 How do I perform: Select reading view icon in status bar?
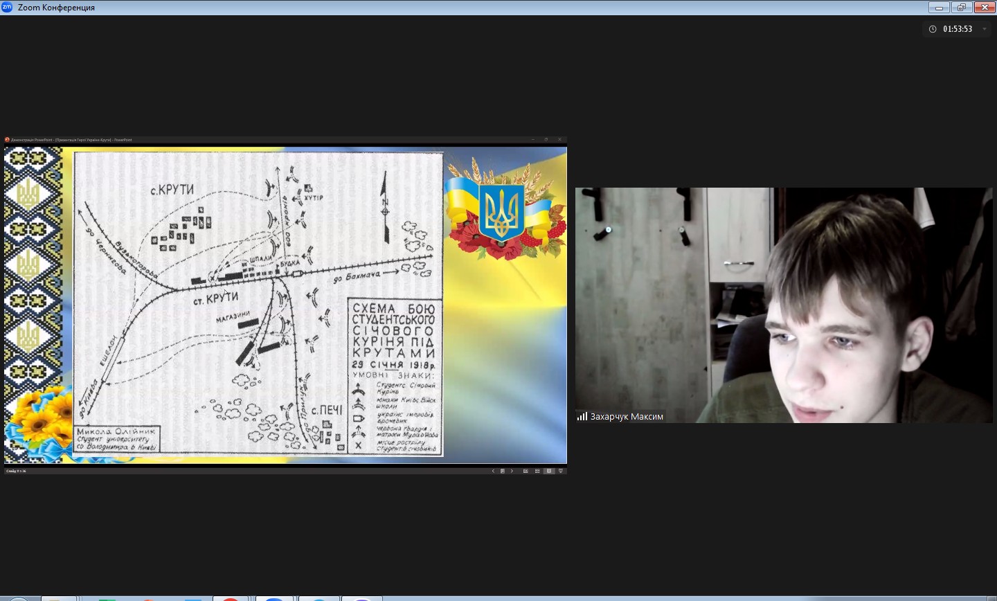point(549,471)
